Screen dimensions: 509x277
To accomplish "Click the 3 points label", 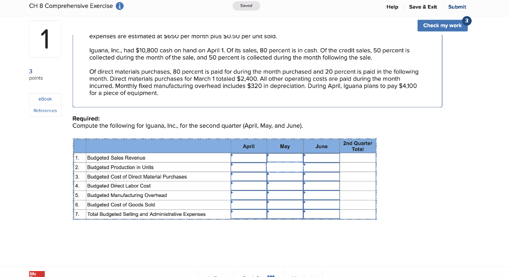I will coord(36,75).
